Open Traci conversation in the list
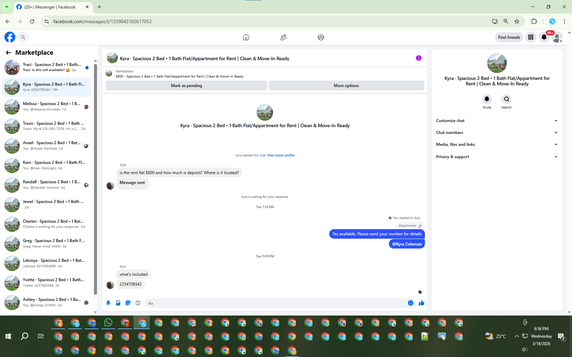This screenshot has width=572, height=357. [x=46, y=67]
